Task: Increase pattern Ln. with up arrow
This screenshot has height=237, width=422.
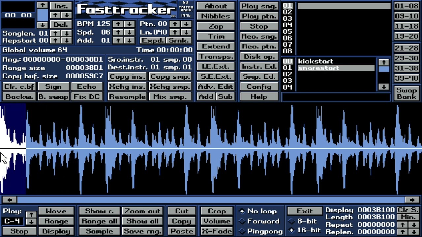Action: click(175, 32)
